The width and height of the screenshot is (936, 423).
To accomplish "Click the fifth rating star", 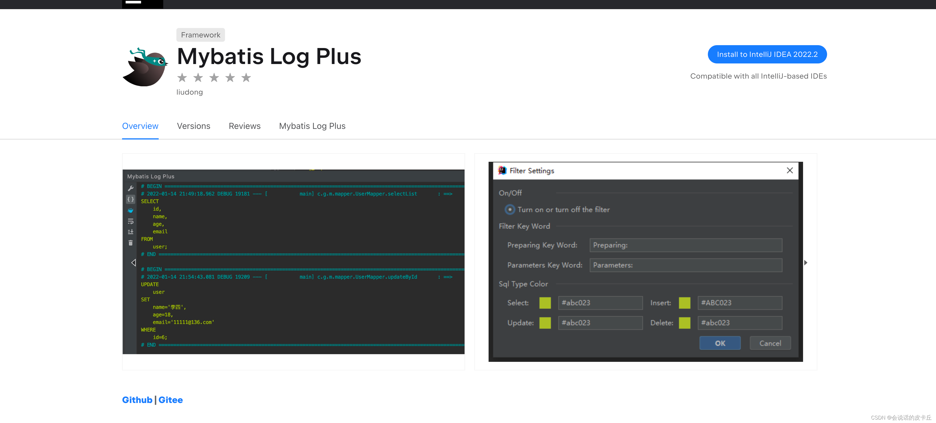I will click(x=246, y=77).
